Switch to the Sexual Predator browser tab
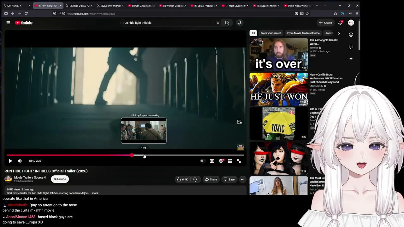This screenshot has width=404, height=227. pos(203,6)
